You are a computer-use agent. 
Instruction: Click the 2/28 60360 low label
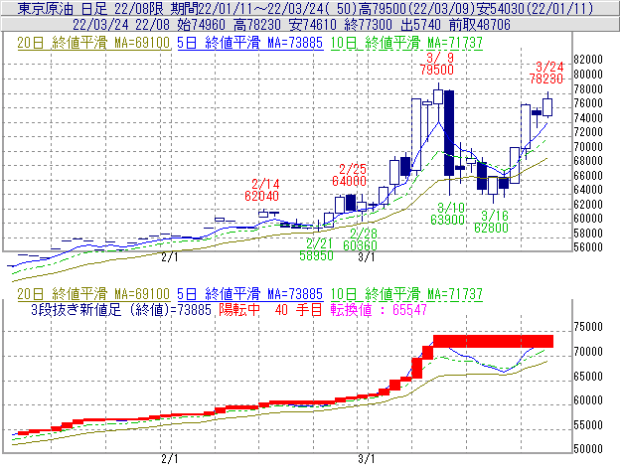361,239
